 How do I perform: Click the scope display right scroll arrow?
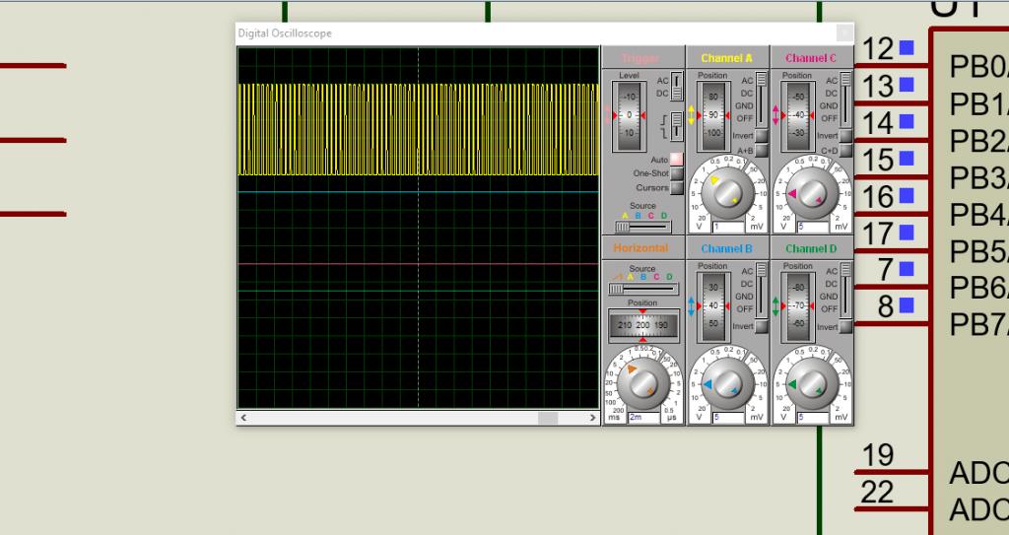tap(592, 418)
